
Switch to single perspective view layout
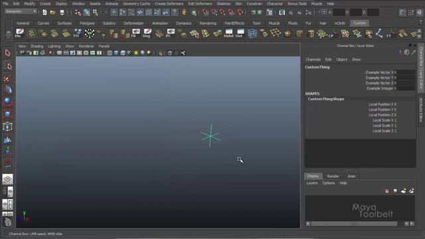(x=7, y=179)
